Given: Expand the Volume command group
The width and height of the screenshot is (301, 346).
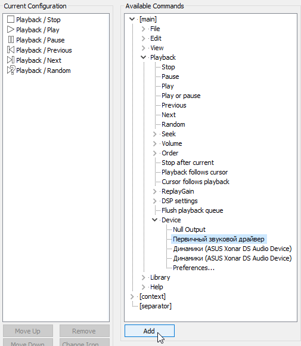Looking at the screenshot, I should point(155,143).
